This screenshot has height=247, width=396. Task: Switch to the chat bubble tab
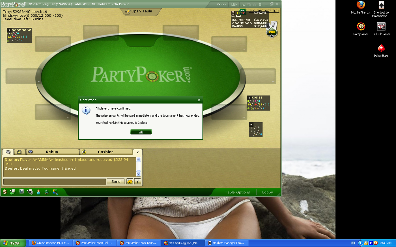tap(8, 152)
